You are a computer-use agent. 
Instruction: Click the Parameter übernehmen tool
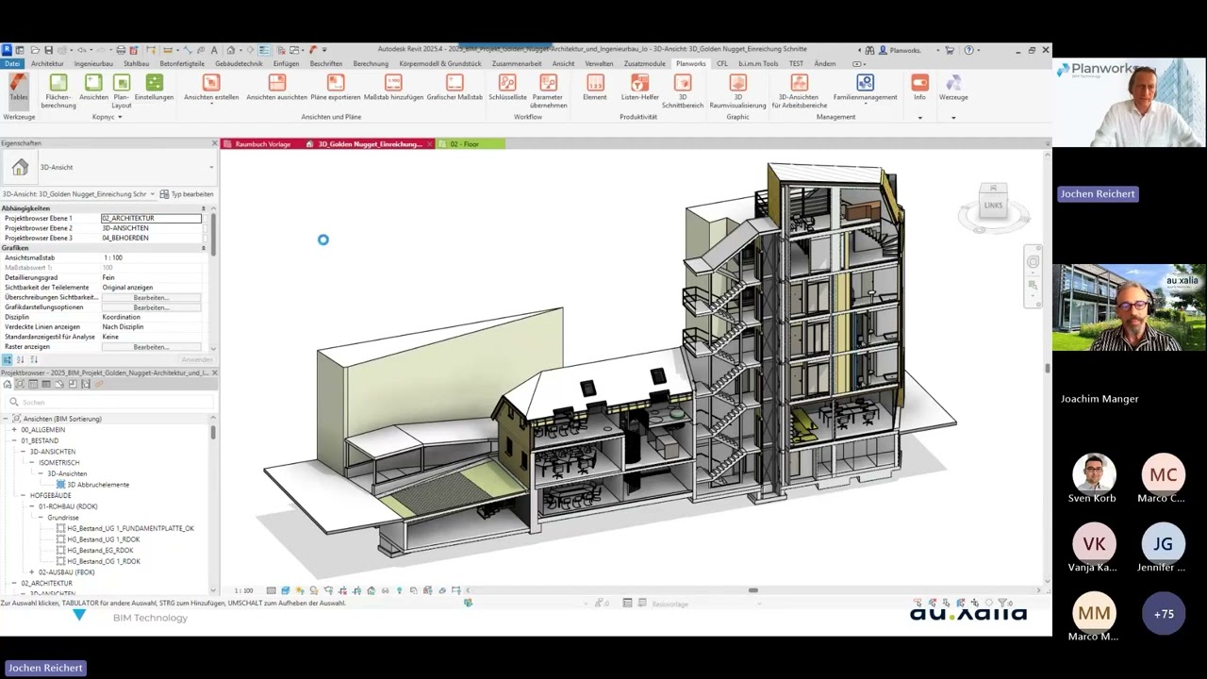point(549,91)
